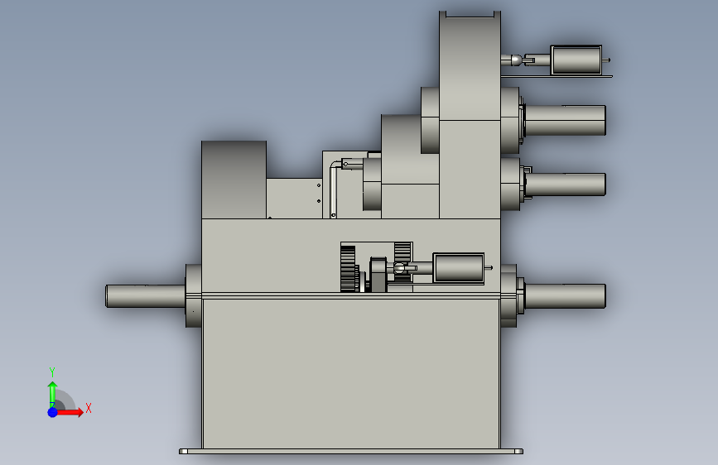Select the dark block on upper left
Image resolution: width=718 pixels, height=465 pixels.
(234, 180)
